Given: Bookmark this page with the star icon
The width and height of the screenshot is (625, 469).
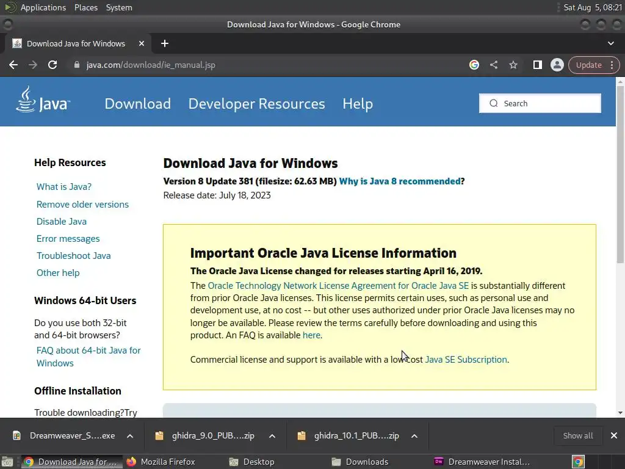Looking at the screenshot, I should (x=513, y=65).
